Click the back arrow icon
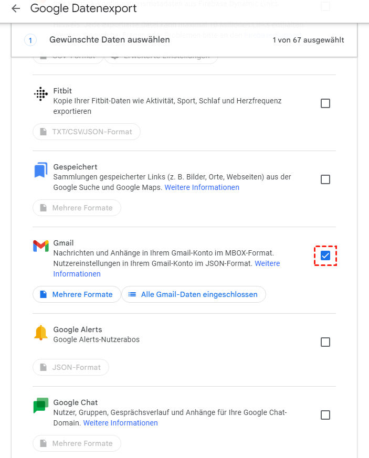369x458 pixels. pyautogui.click(x=16, y=9)
